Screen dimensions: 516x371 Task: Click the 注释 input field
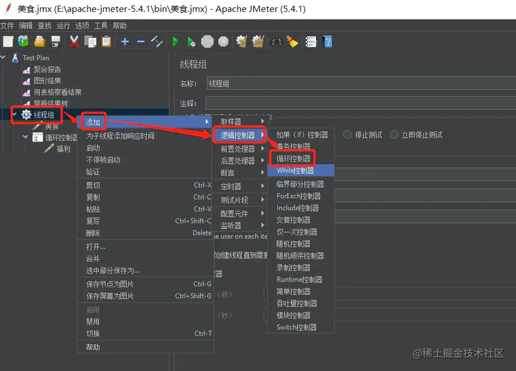[x=361, y=103]
